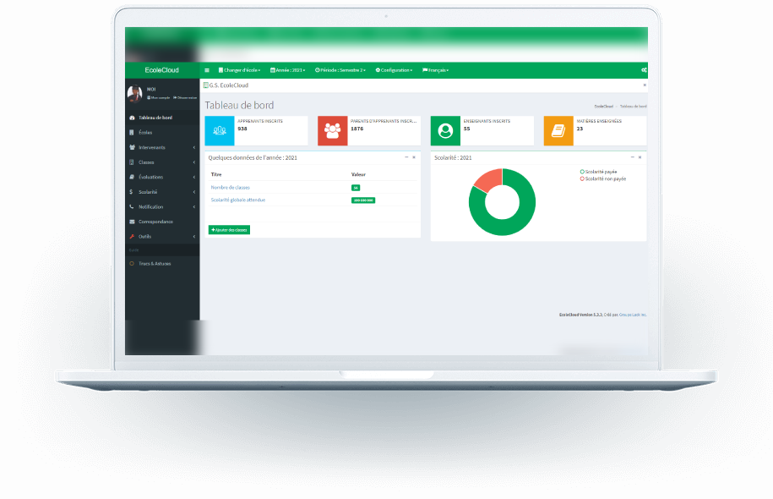773x499 pixels.
Task: Collapse the Scolarité : 2021 panel
Action: point(632,157)
